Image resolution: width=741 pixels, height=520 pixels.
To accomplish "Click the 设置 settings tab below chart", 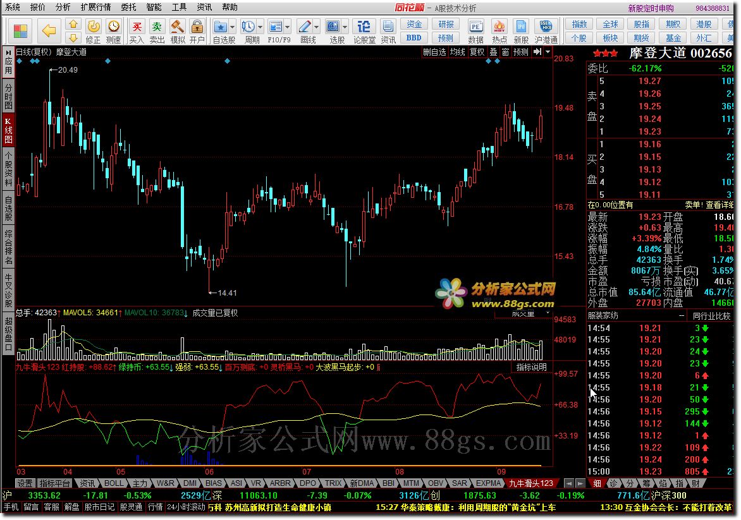I will tap(25, 483).
